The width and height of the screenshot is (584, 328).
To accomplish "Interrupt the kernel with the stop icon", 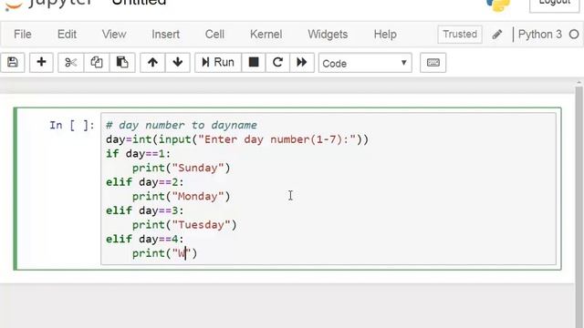I will pyautogui.click(x=254, y=63).
